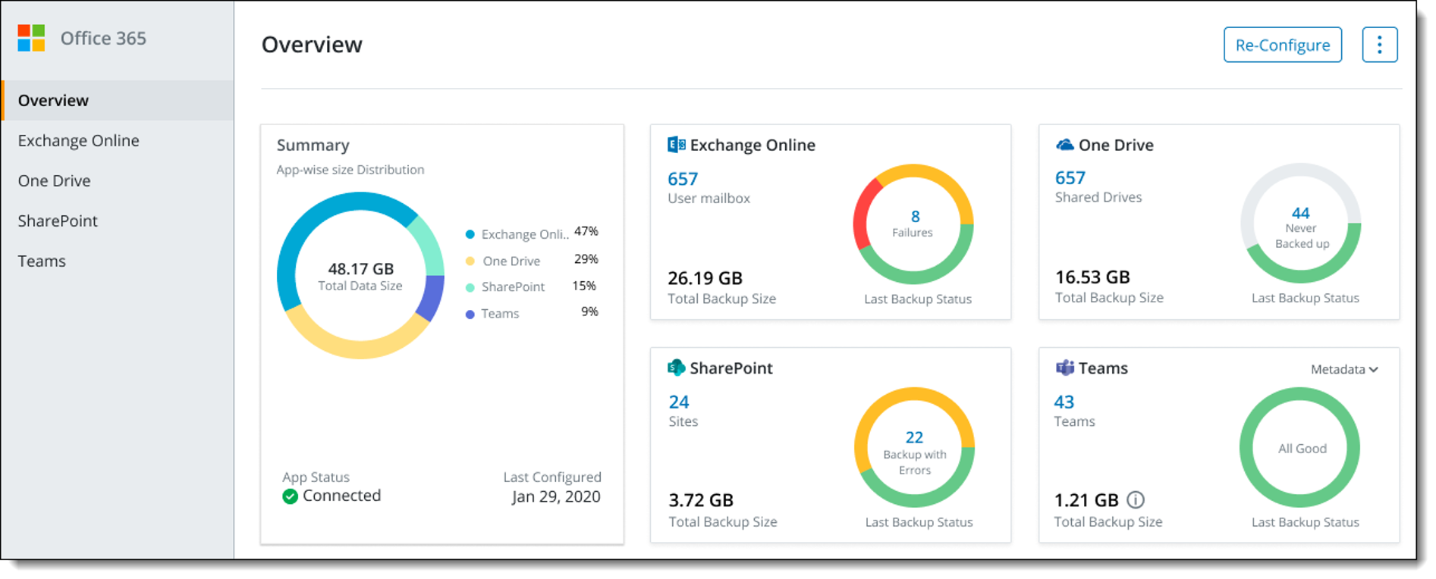Click the One Drive card title
The image size is (1436, 579).
1116,145
